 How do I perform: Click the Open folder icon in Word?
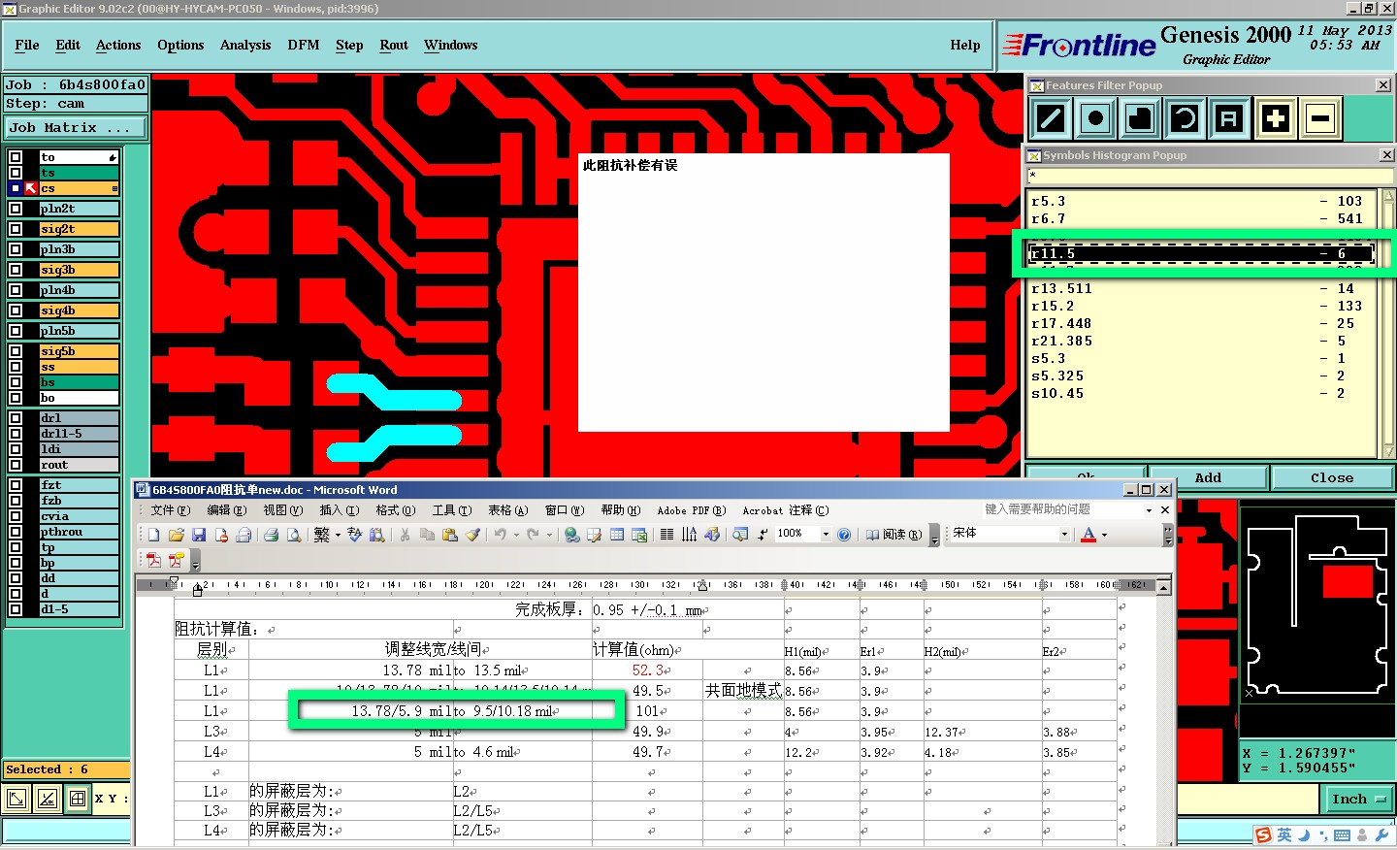click(177, 535)
